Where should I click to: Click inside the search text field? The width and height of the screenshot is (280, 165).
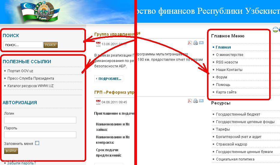coord(23,45)
